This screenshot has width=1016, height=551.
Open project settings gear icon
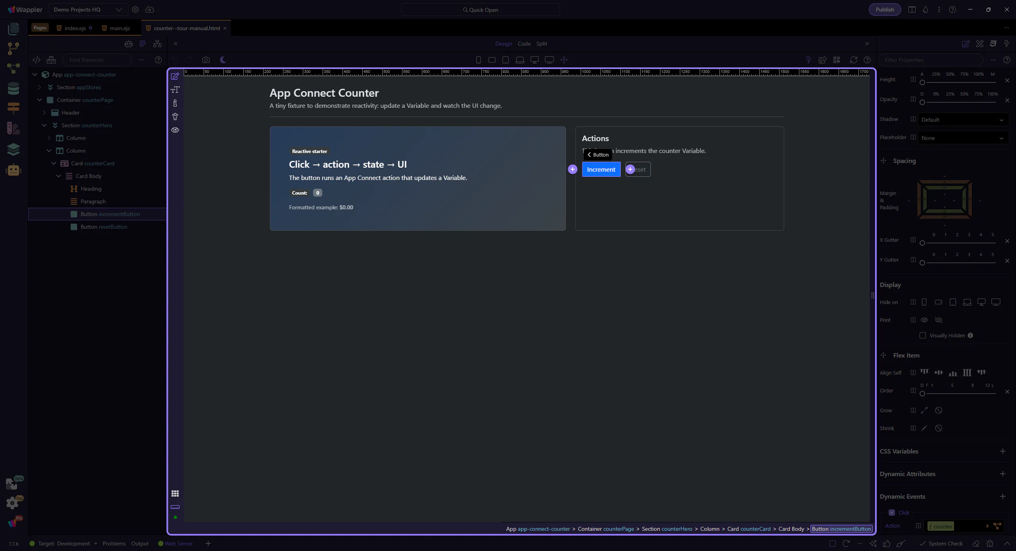pos(135,10)
